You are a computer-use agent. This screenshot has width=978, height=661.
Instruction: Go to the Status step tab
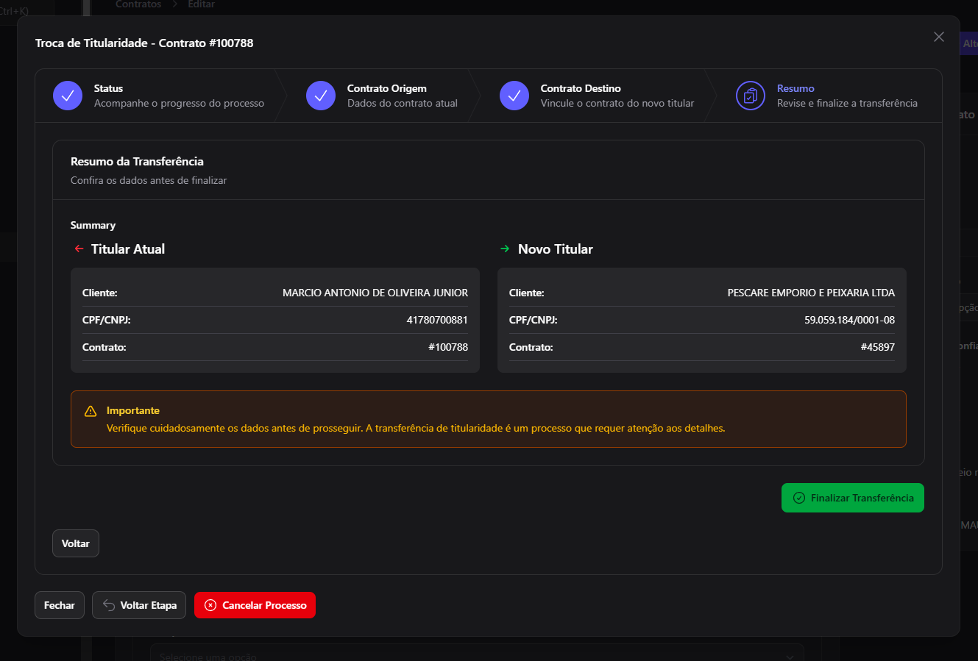click(158, 96)
